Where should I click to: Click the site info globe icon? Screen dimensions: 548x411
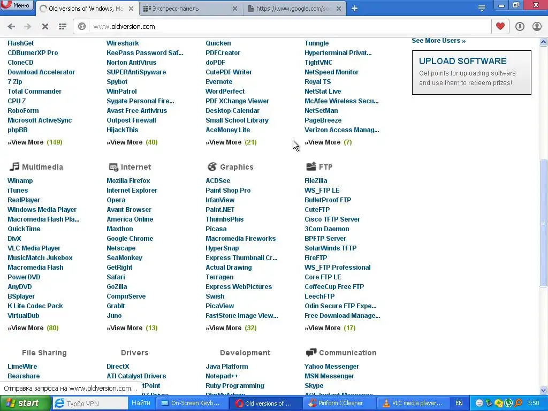pos(82,27)
